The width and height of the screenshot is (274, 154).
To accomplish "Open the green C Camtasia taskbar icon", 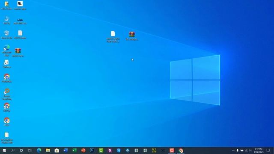I will click(x=101, y=150).
